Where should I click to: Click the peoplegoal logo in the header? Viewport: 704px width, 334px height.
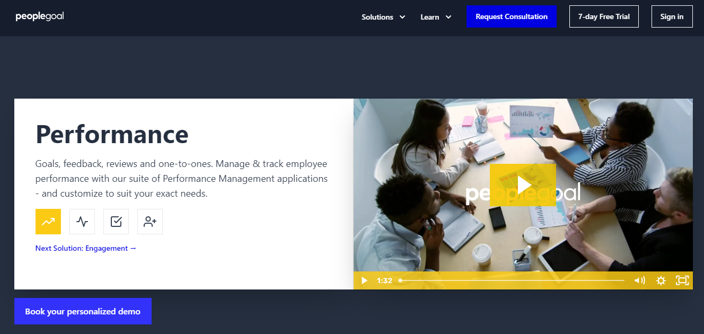(40, 16)
